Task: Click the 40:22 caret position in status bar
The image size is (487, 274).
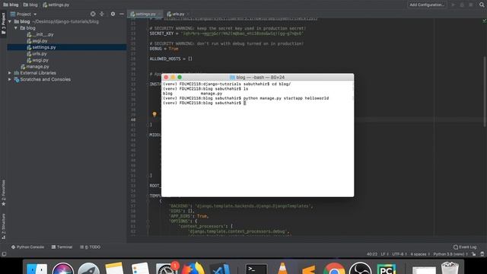Action: tap(372, 254)
